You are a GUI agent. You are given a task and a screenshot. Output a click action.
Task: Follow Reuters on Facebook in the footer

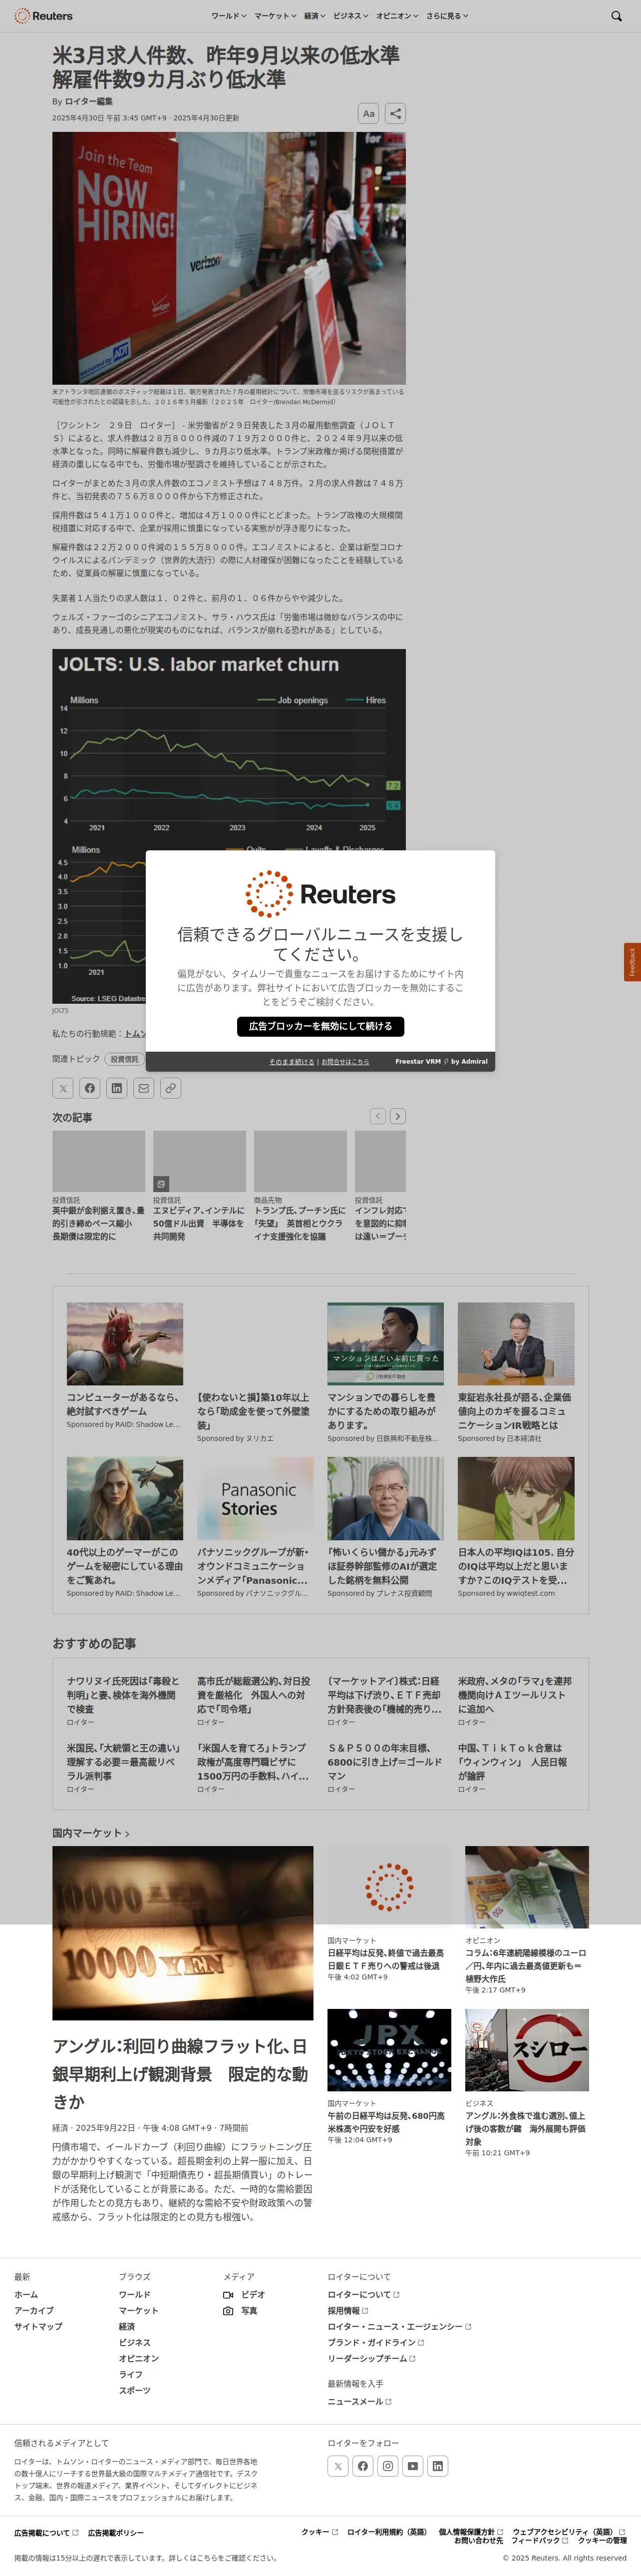click(x=362, y=2466)
